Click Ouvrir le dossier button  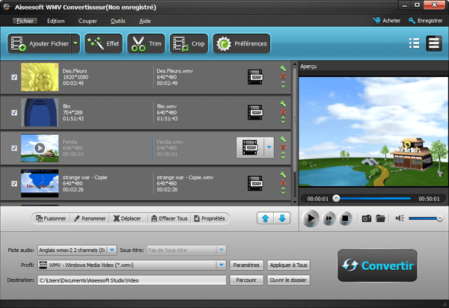(288, 280)
